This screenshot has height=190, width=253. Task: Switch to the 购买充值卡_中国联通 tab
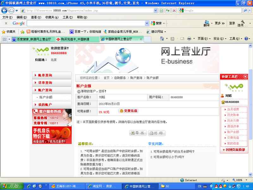click(x=77, y=39)
